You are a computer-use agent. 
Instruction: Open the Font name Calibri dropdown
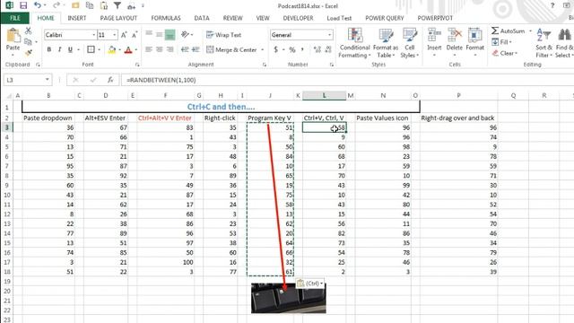(x=93, y=35)
